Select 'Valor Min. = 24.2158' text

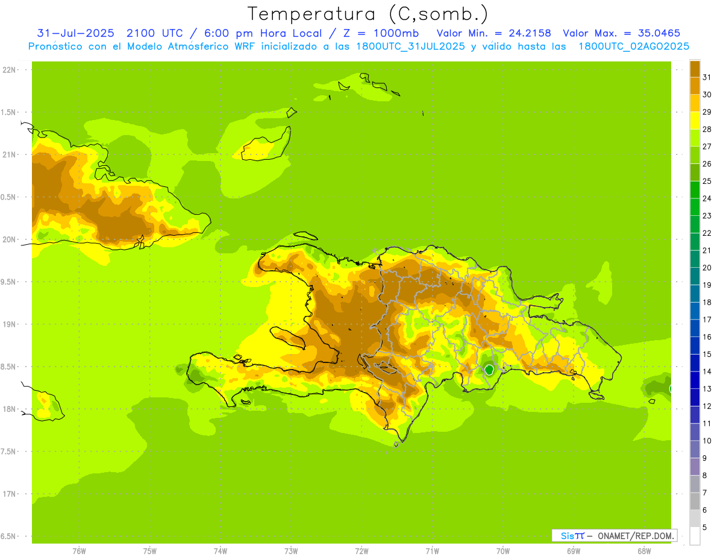(x=494, y=33)
